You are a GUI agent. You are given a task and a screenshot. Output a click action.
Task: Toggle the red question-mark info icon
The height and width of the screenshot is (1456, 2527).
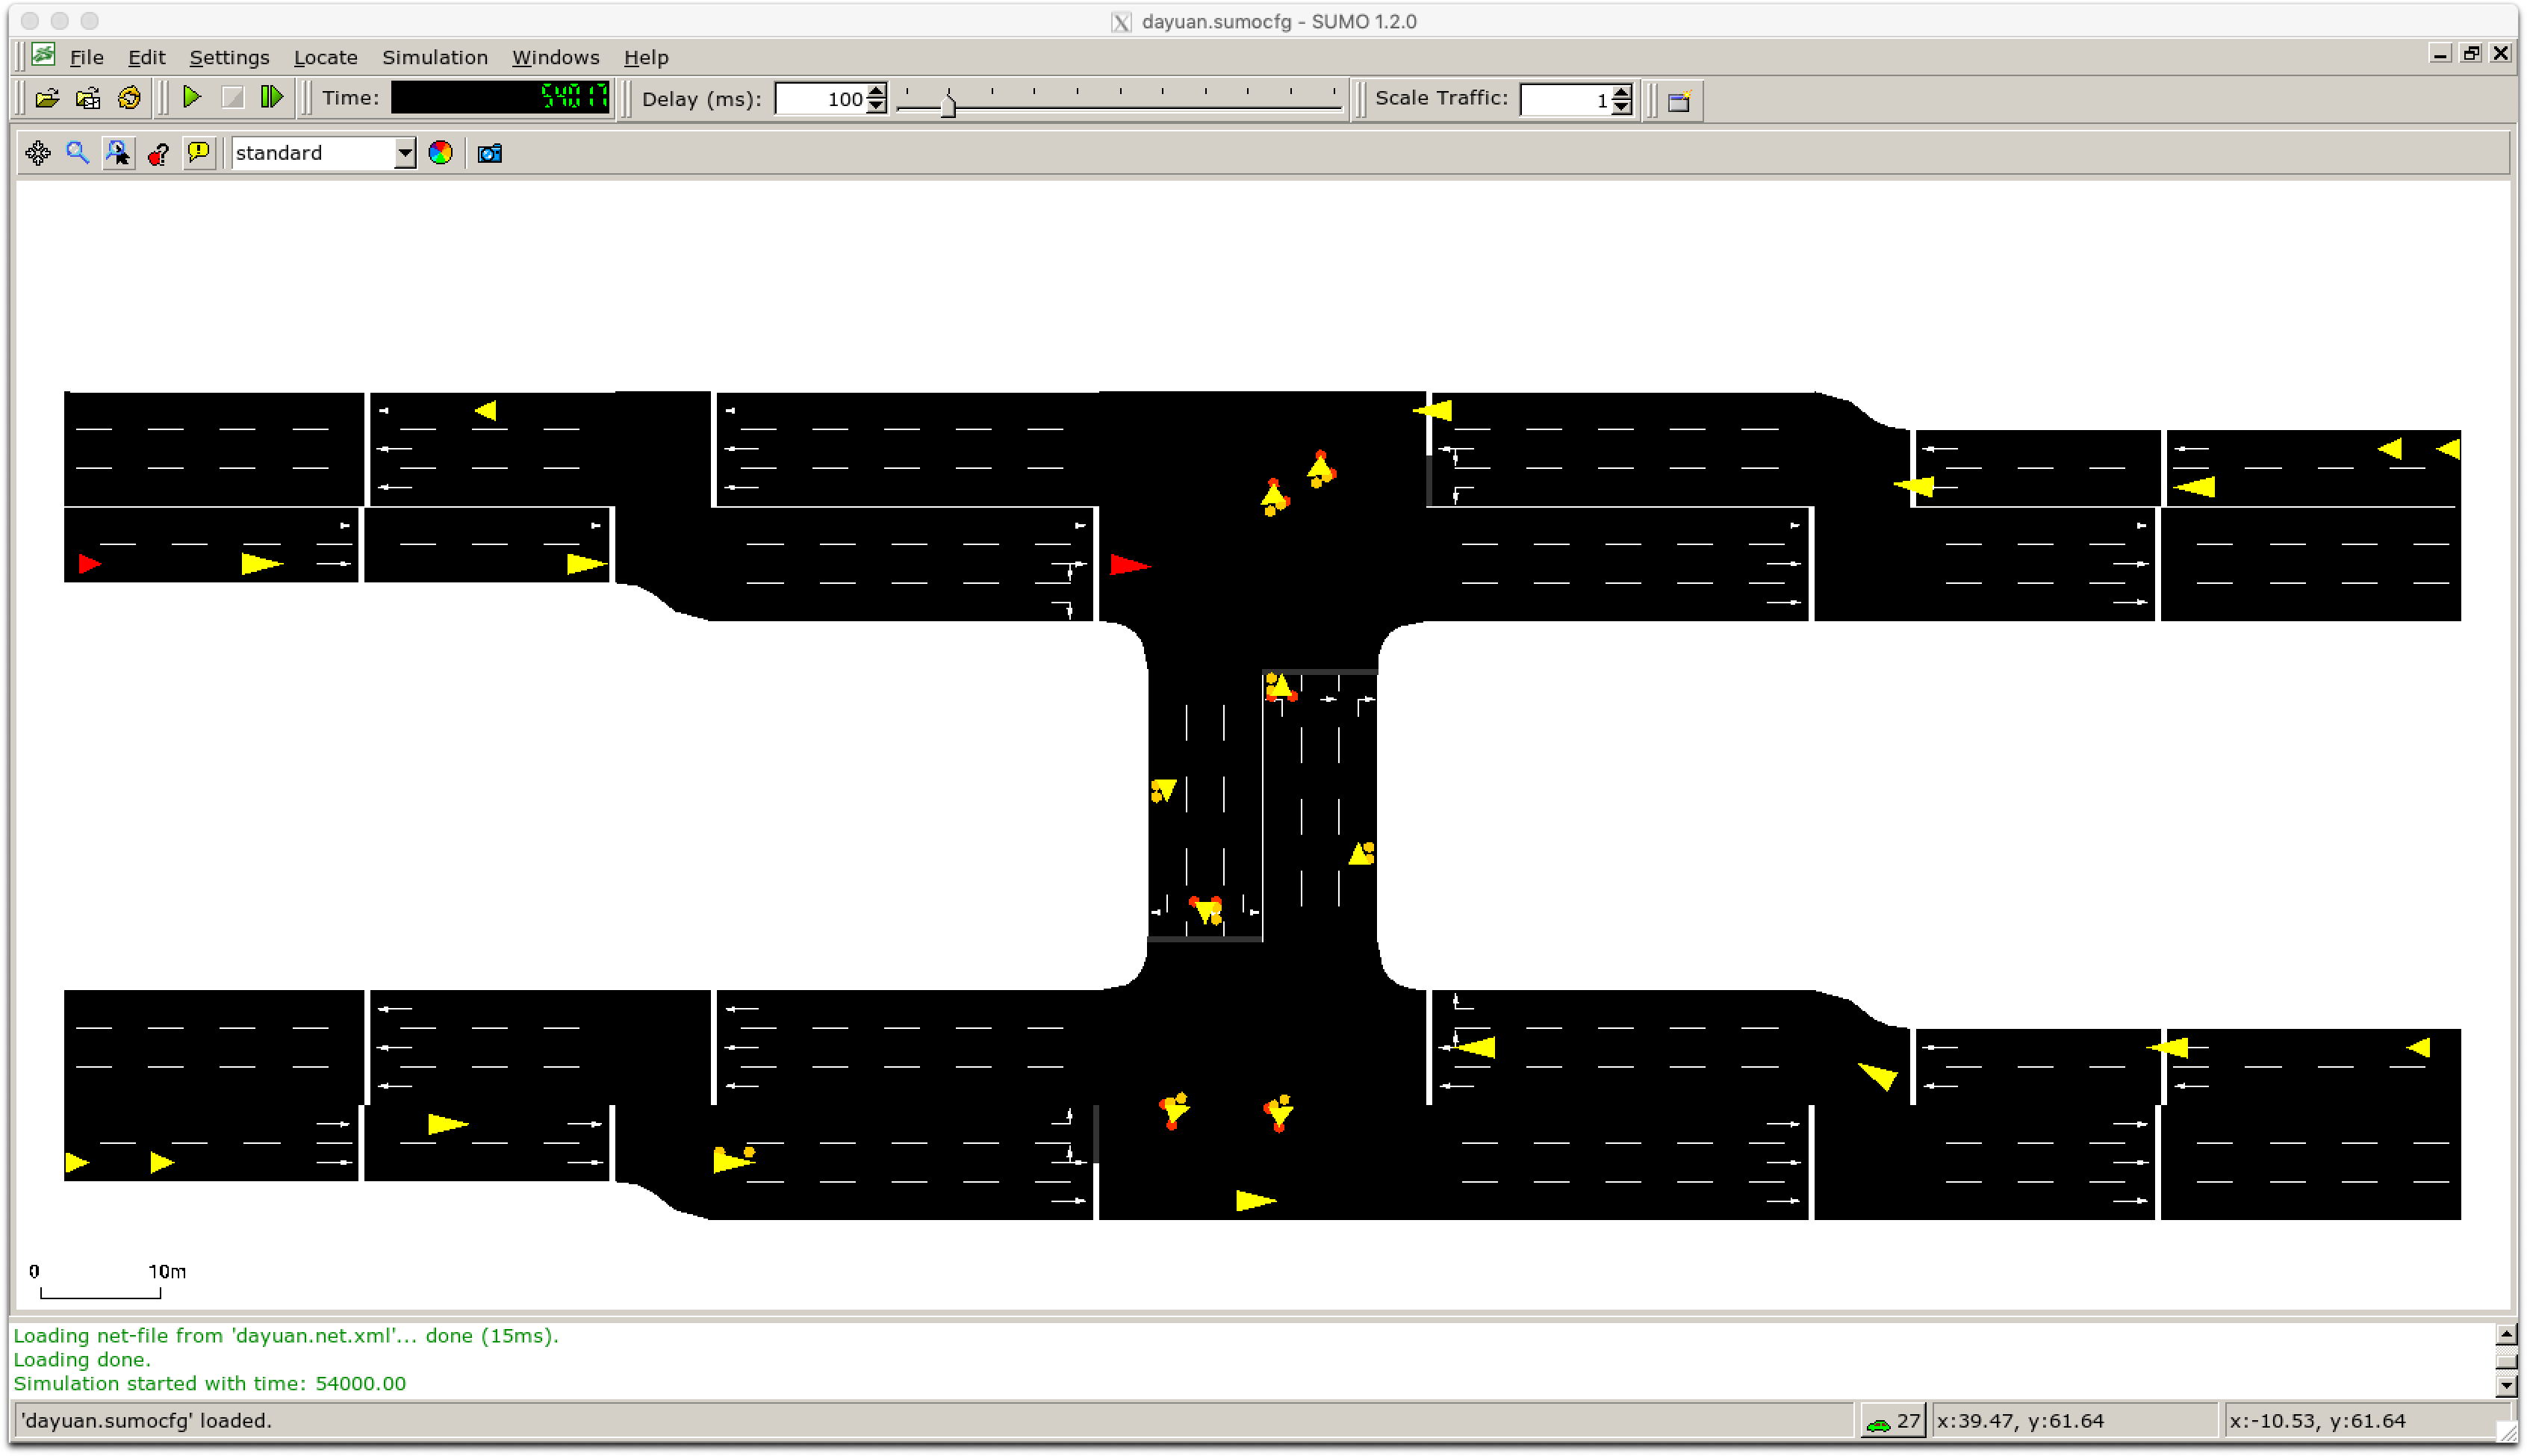[x=158, y=153]
